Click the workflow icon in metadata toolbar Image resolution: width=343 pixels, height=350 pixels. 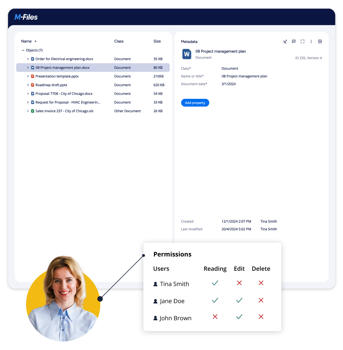[x=285, y=41]
